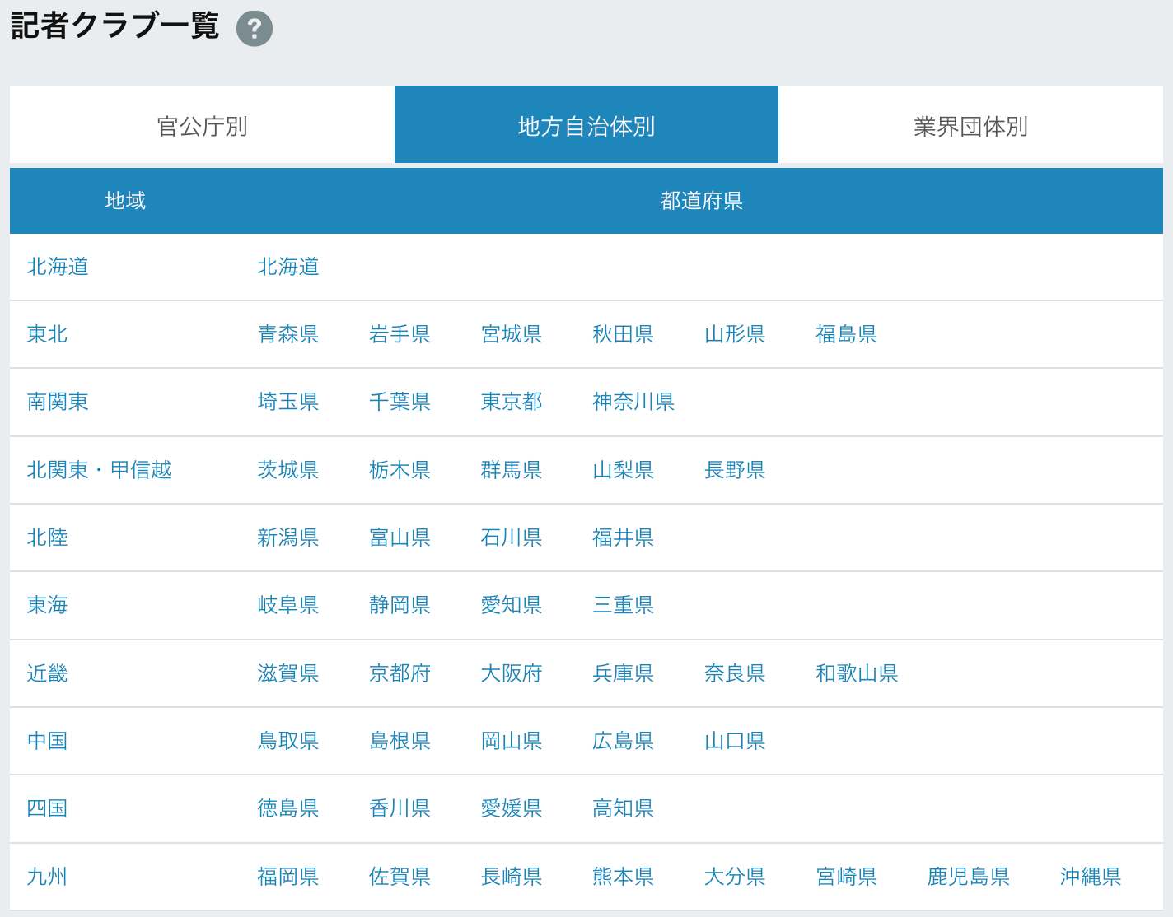The height and width of the screenshot is (917, 1173).
Task: Open the help icon next to 記者クラブ一覧
Action: [x=255, y=27]
